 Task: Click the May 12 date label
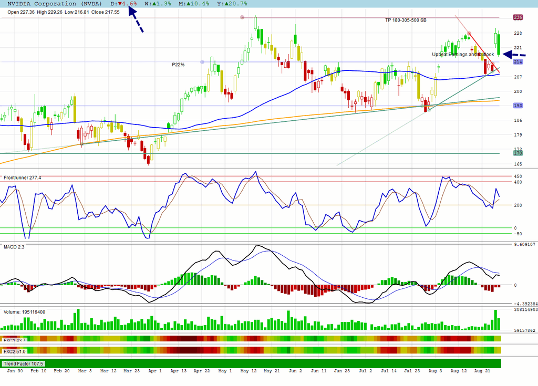[249, 371]
